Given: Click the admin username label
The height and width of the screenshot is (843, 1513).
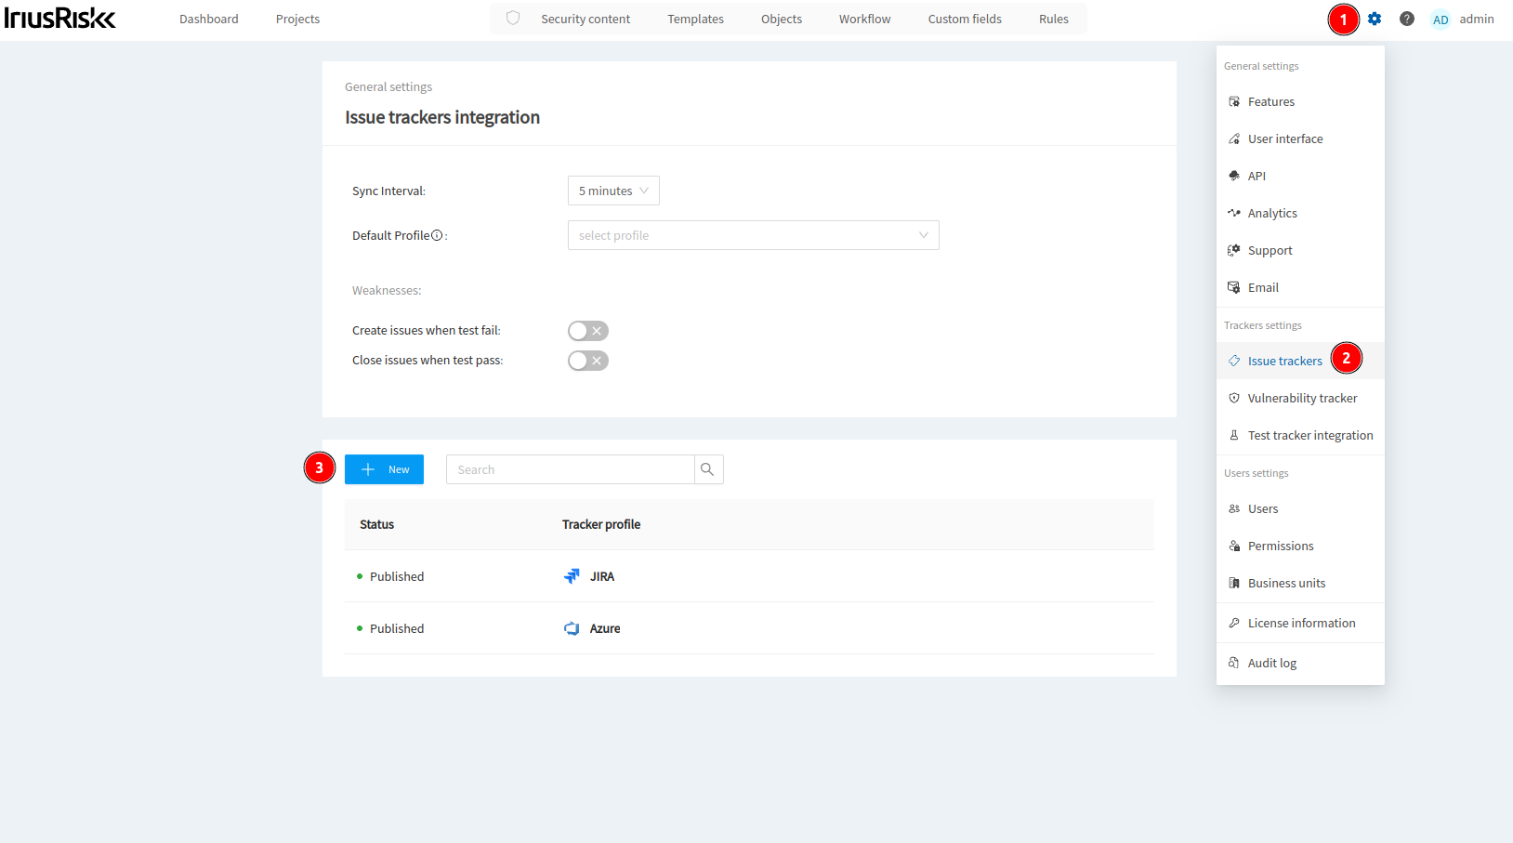Looking at the screenshot, I should [1477, 19].
